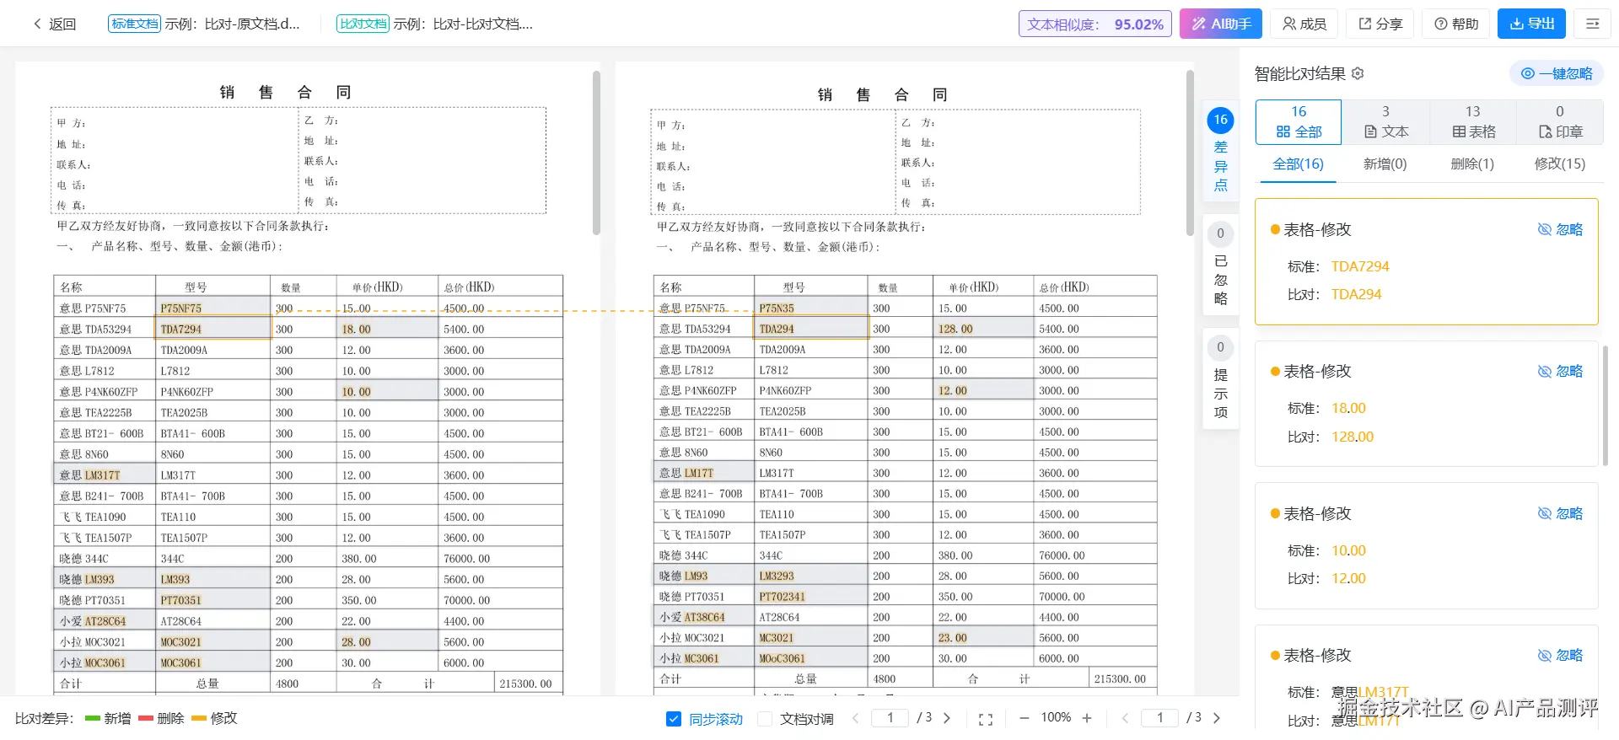Click the left document vertical scrollbar

(x=596, y=152)
